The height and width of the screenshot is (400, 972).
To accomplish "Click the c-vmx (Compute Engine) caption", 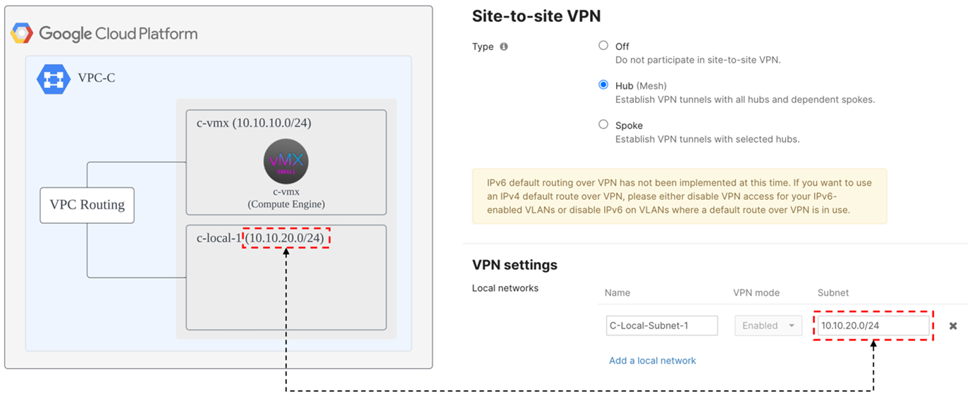I will [285, 198].
